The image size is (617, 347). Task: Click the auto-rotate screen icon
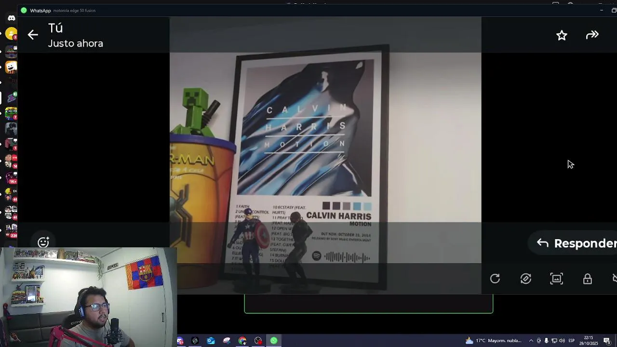coord(526,279)
